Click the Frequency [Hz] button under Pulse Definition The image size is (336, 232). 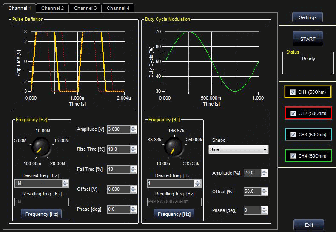coord(41,214)
